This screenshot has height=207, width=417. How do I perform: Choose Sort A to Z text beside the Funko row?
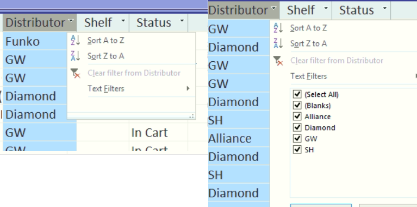coord(106,41)
